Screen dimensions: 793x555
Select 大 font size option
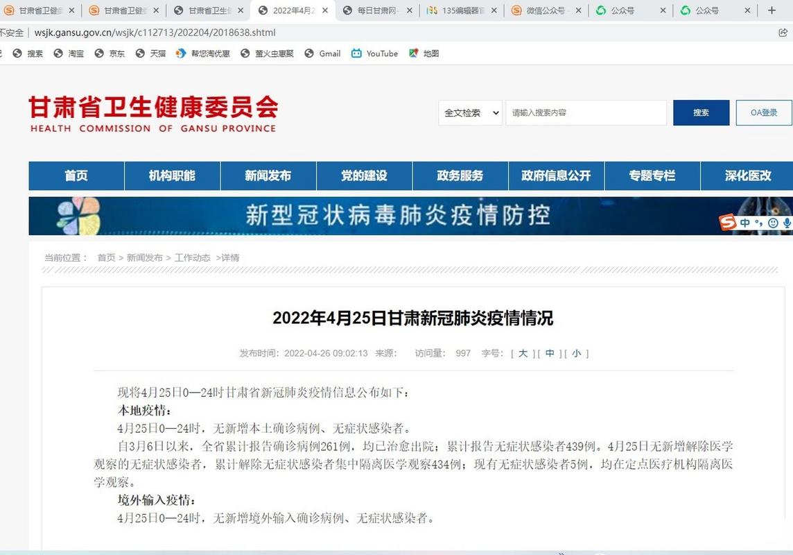(x=523, y=353)
